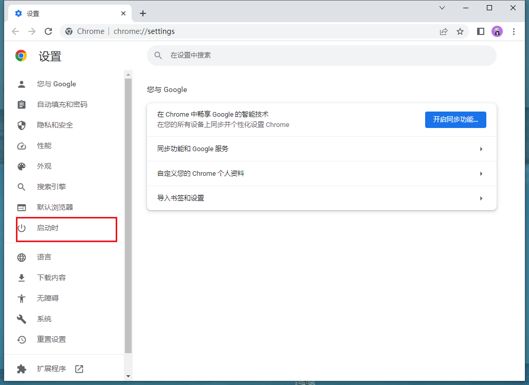
Task: Expand the 同步功能和 Google 服务 row arrow
Action: 481,149
